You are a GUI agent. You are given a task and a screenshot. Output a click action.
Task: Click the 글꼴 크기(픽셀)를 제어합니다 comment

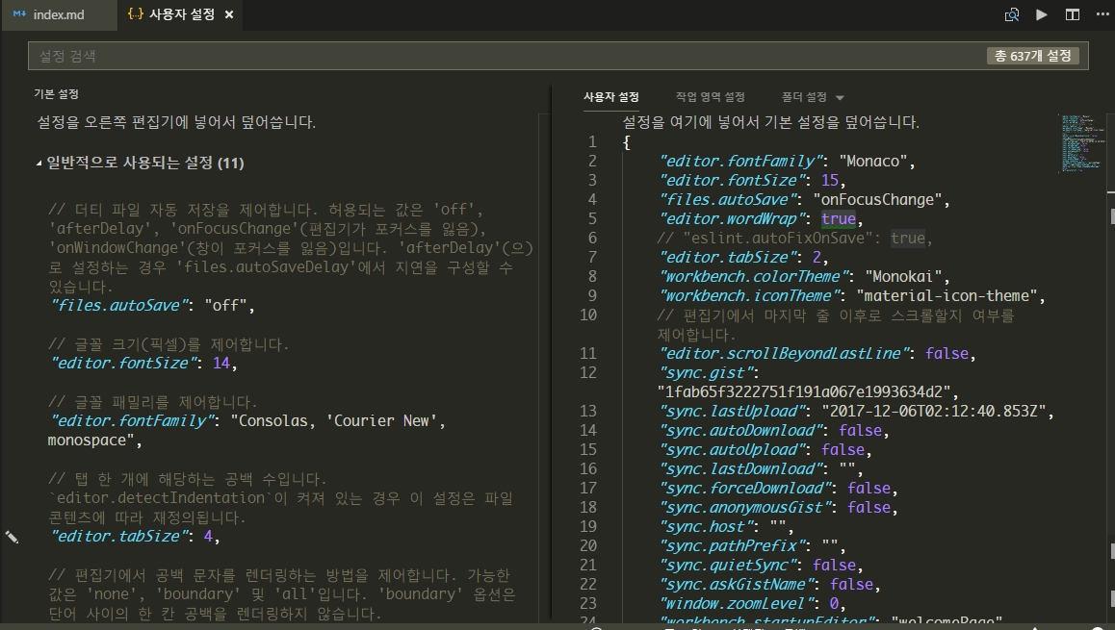tap(169, 343)
